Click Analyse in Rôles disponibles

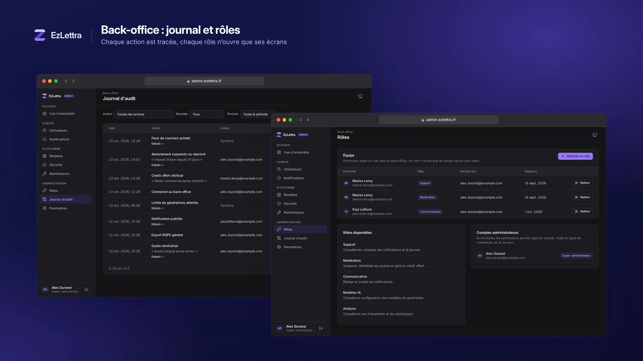(x=349, y=309)
